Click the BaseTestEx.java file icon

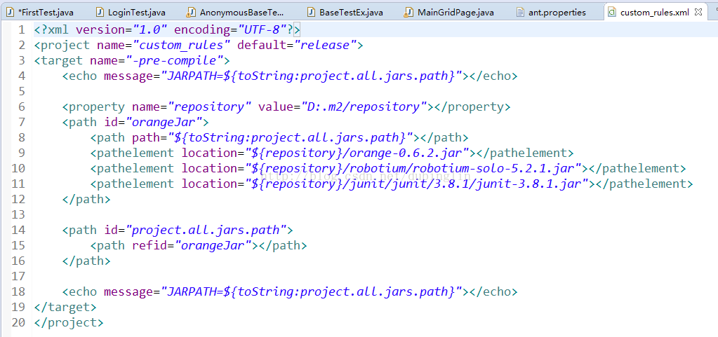pyautogui.click(x=311, y=13)
